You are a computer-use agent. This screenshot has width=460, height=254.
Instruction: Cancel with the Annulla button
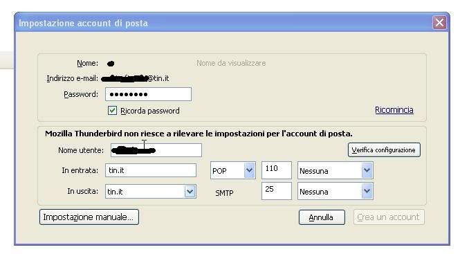(322, 217)
